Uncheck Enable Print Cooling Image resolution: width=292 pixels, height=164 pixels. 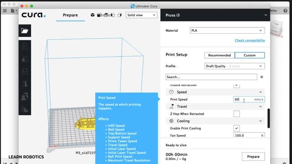coord(236,128)
